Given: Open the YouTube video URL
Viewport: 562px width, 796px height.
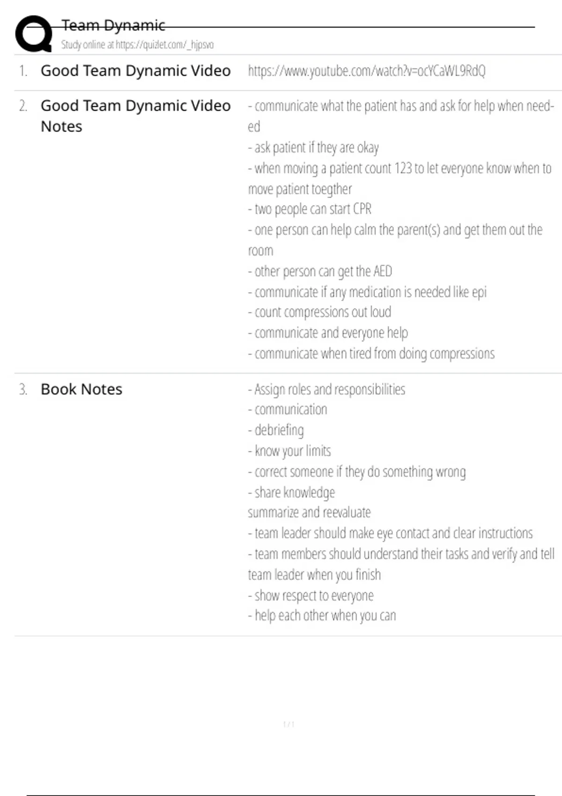Looking at the screenshot, I should click(366, 71).
